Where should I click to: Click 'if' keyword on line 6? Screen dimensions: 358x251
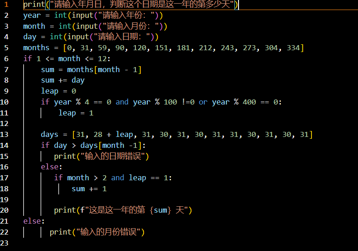(x=28, y=58)
